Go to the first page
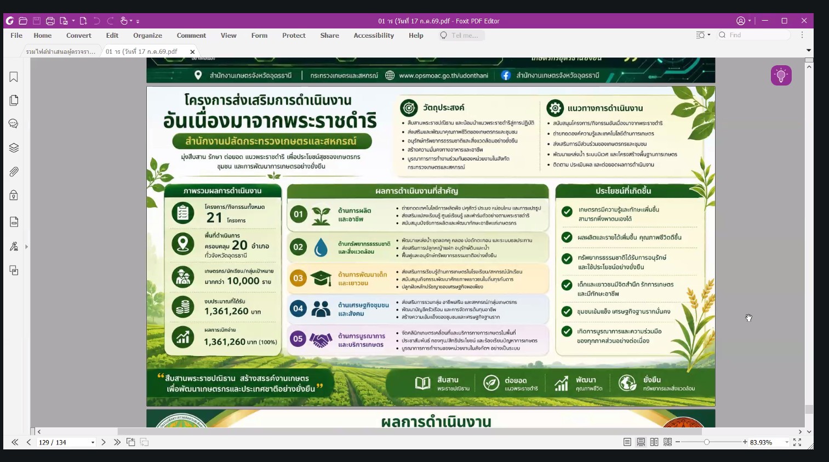The height and width of the screenshot is (462, 829). click(15, 442)
